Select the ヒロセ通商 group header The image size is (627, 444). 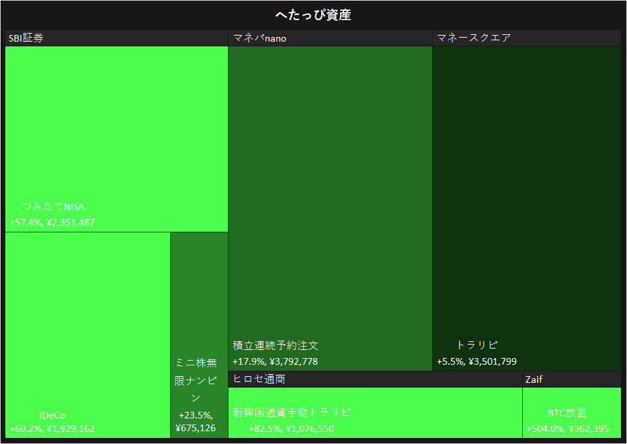pos(375,380)
